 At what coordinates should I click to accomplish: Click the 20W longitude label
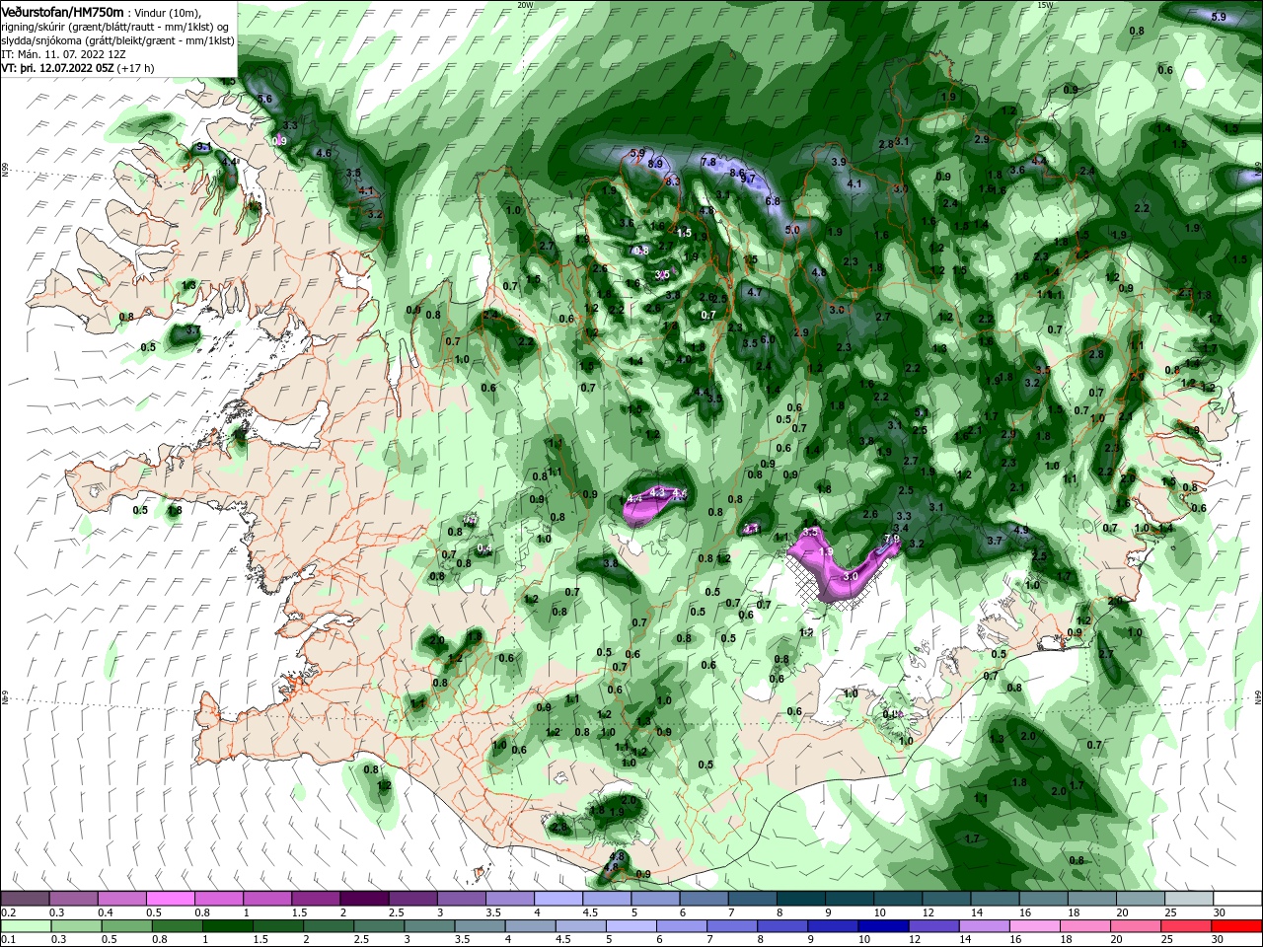525,5
